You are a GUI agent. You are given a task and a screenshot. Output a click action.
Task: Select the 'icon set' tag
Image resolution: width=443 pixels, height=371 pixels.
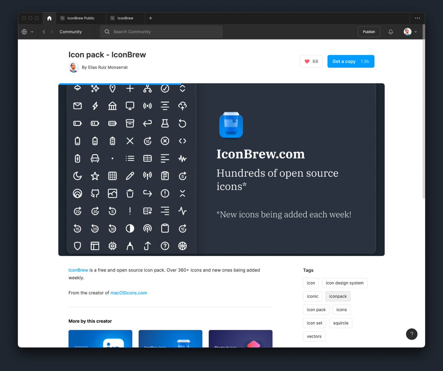click(315, 323)
